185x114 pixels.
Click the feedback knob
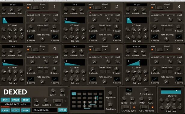click(110, 105)
